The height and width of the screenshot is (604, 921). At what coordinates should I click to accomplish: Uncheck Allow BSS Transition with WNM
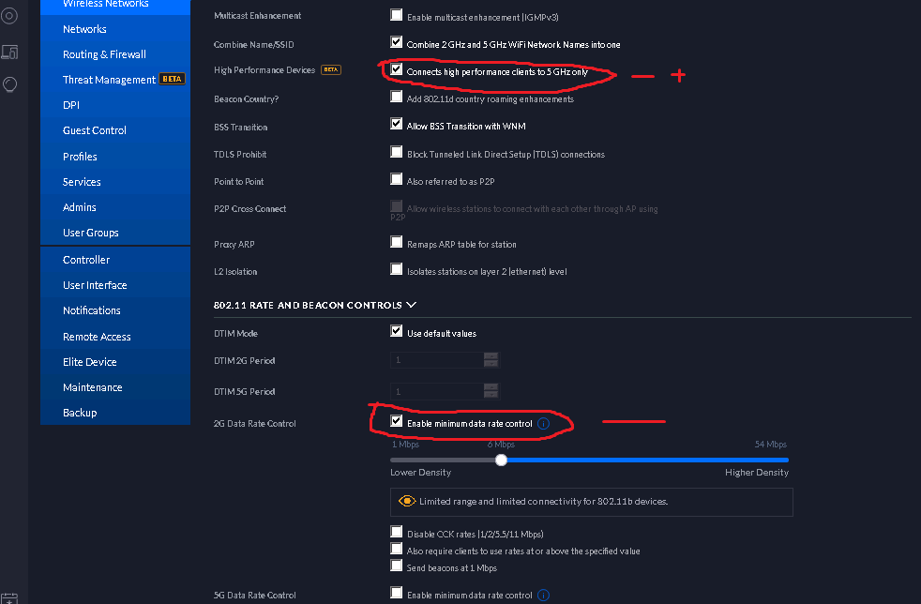point(397,124)
